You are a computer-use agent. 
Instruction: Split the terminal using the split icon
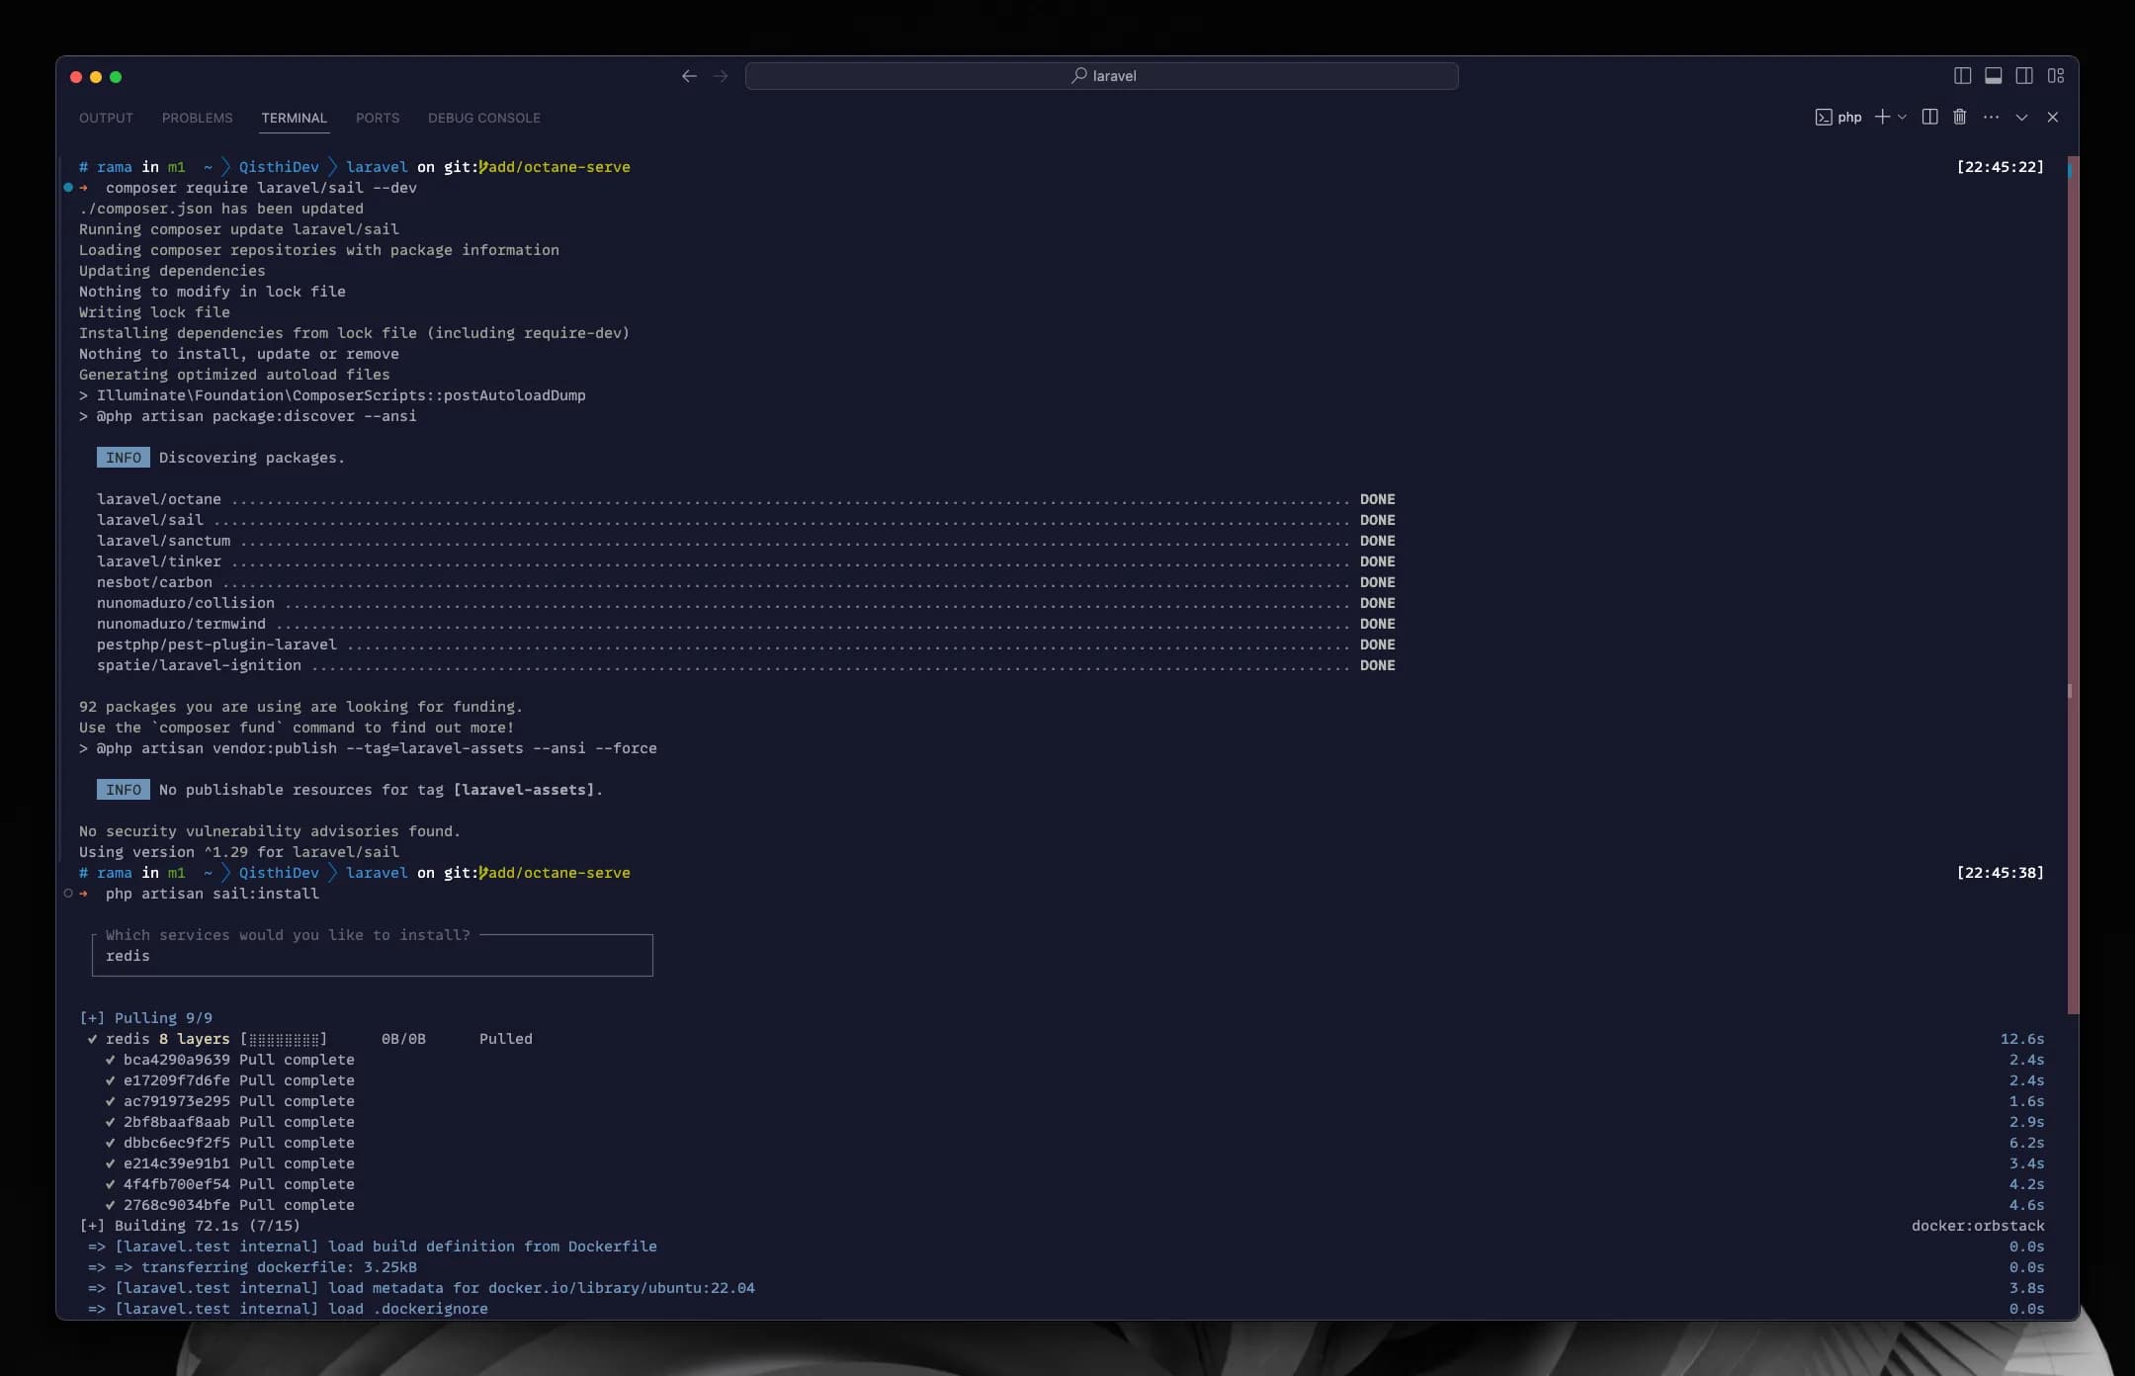(x=1929, y=118)
